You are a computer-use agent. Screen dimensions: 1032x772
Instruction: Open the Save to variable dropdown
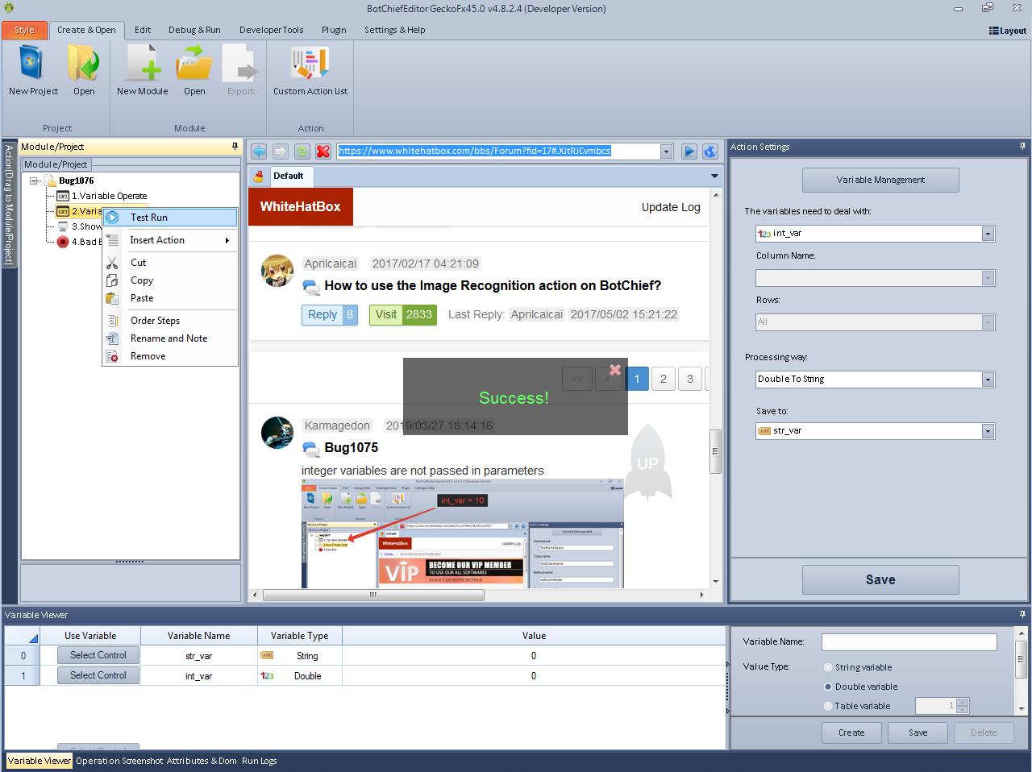(988, 431)
